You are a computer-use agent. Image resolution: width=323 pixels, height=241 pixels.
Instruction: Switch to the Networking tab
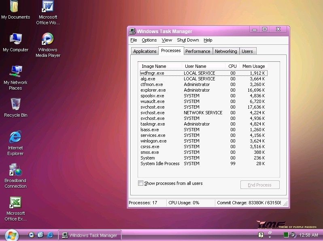pos(226,51)
